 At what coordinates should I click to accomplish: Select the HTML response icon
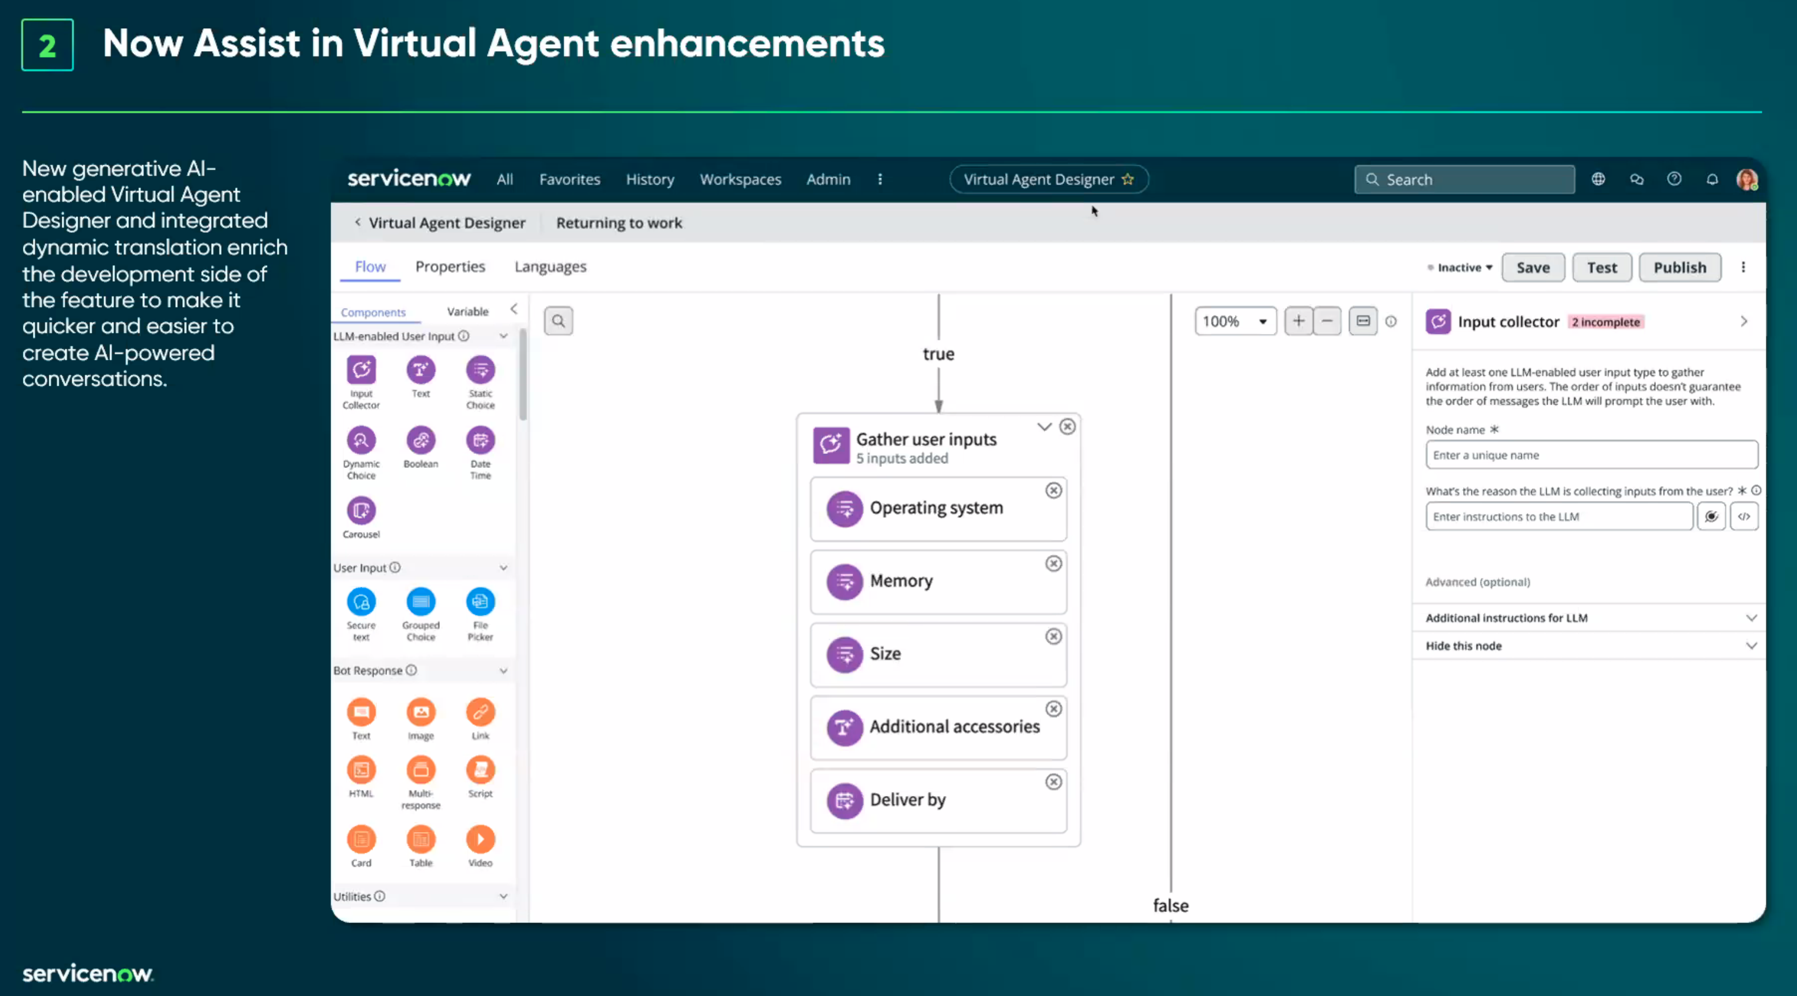(x=362, y=770)
